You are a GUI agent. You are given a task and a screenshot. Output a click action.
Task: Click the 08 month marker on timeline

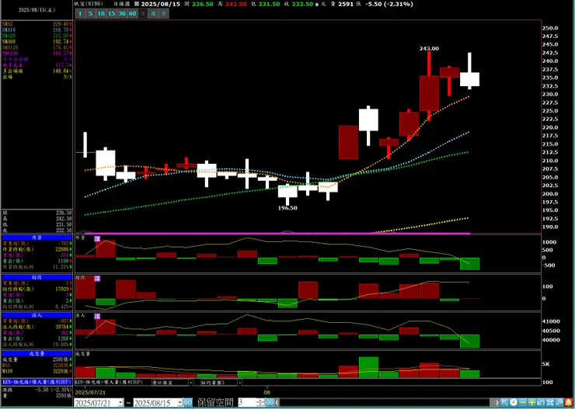tap(267, 392)
